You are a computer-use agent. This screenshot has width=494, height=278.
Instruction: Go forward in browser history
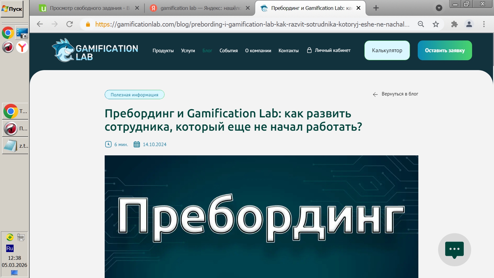click(55, 24)
